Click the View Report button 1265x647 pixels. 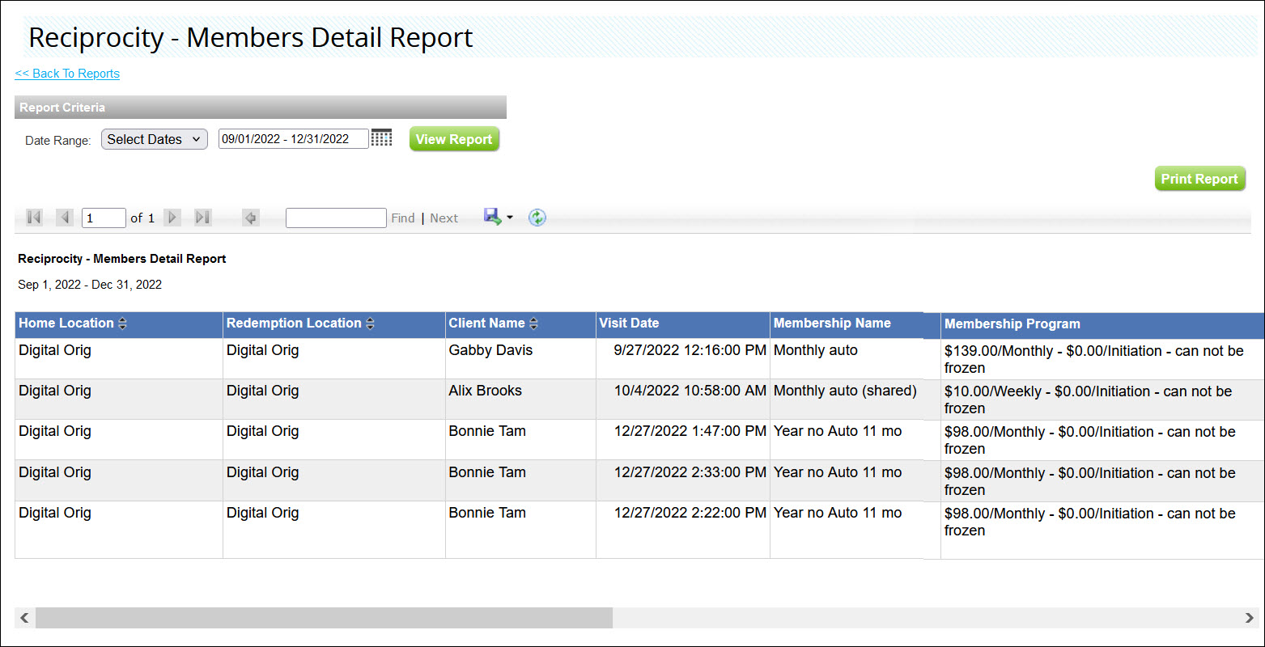pyautogui.click(x=454, y=139)
